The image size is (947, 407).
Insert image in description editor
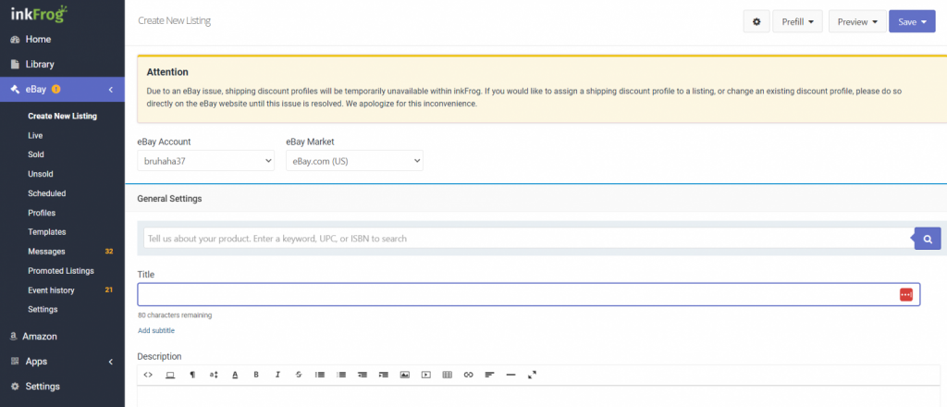[405, 375]
